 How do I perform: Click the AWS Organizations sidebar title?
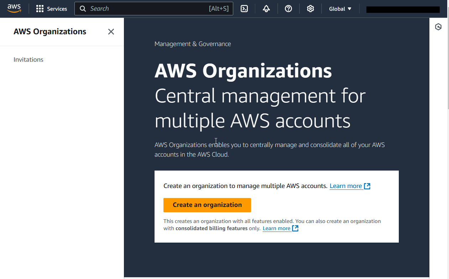[50, 31]
